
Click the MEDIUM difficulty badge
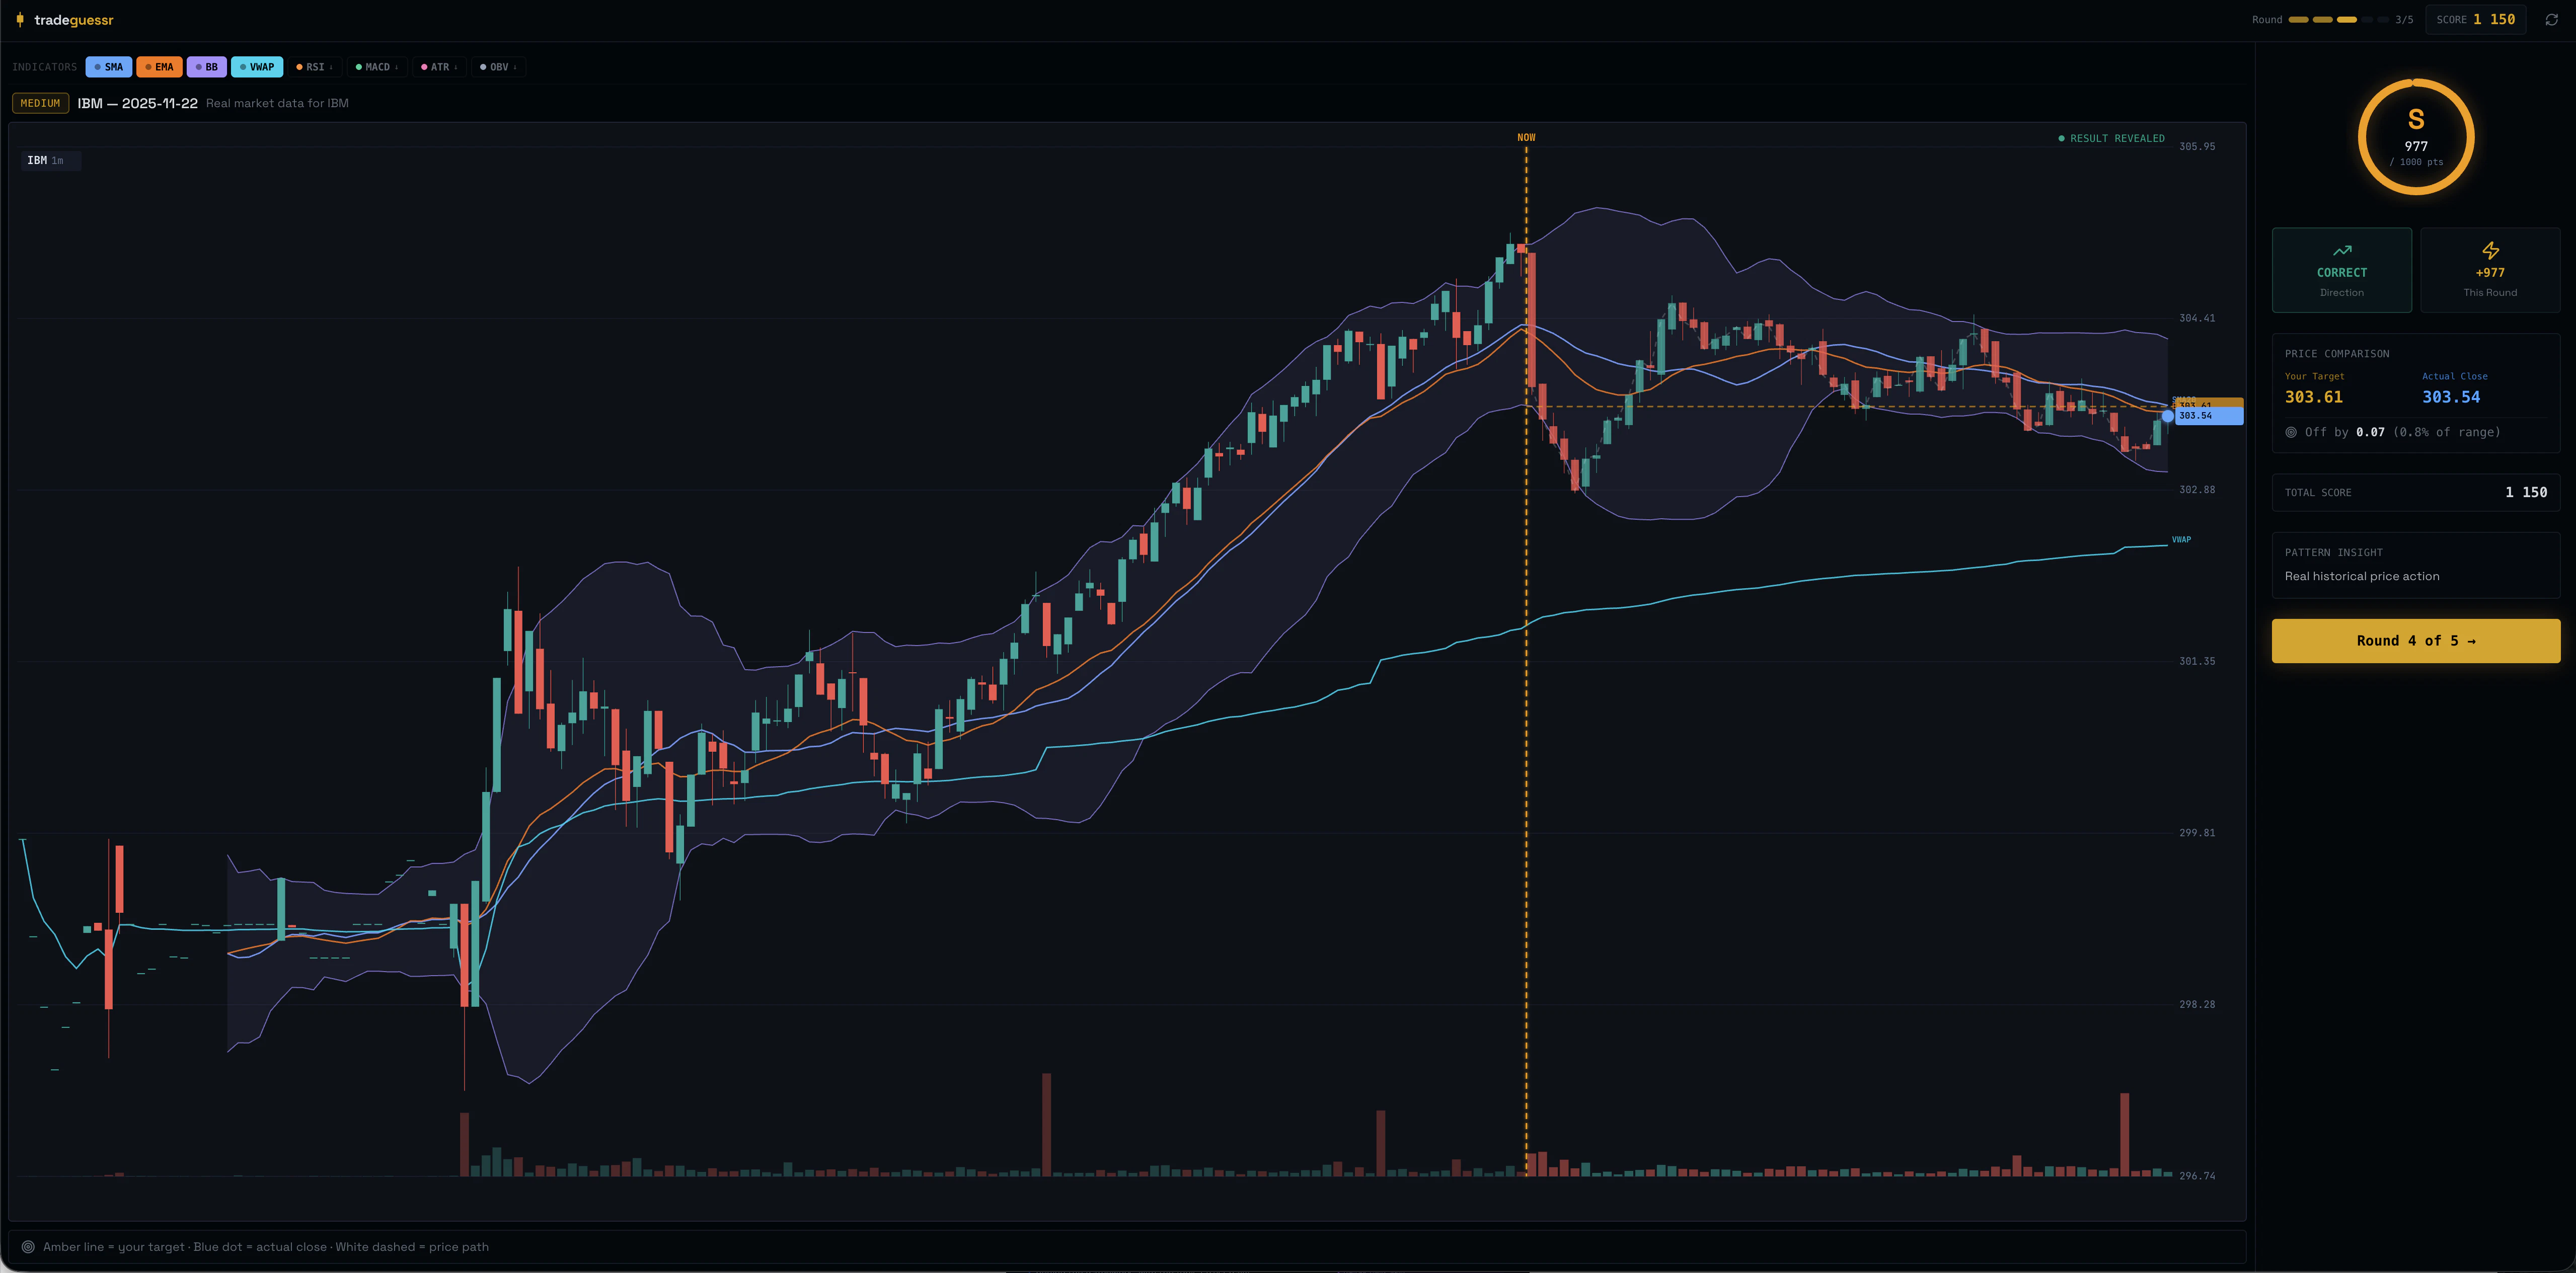40,102
